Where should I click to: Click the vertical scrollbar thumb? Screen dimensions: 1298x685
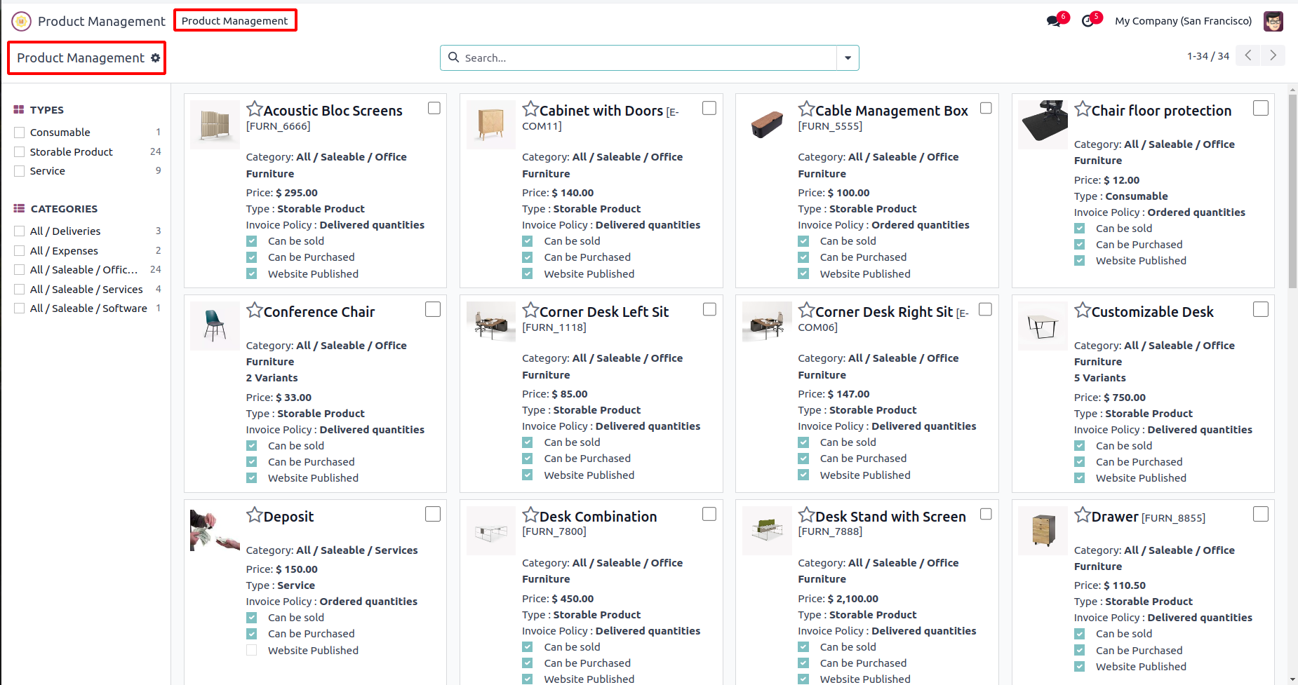(1292, 189)
